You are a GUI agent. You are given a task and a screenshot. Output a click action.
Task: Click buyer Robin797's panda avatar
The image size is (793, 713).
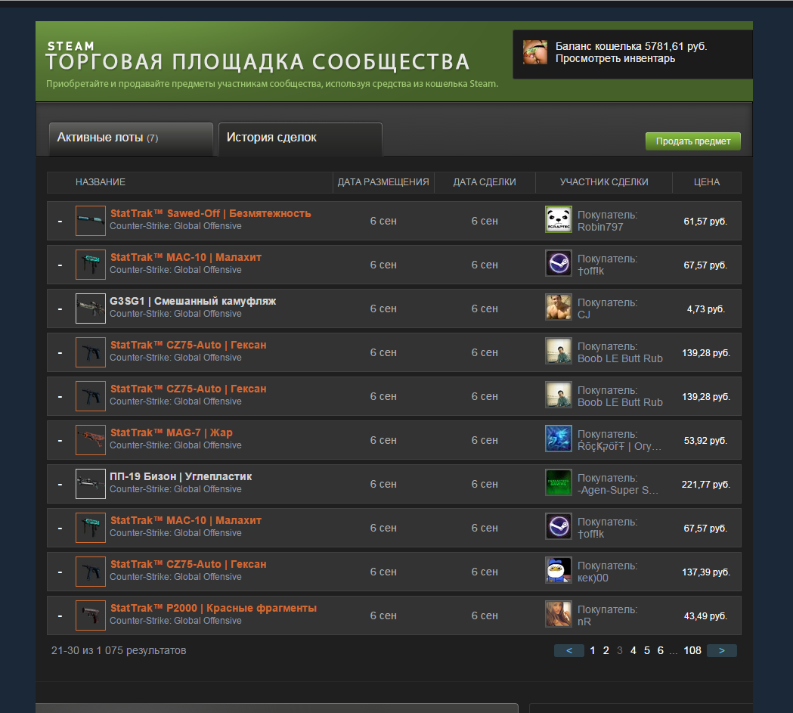pyautogui.click(x=559, y=219)
